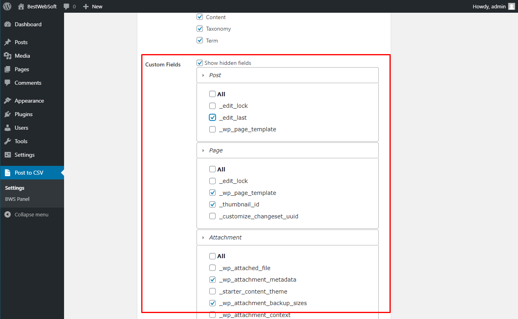Click the BestWebSoft home icon
This screenshot has width=518, height=319.
[21, 6]
